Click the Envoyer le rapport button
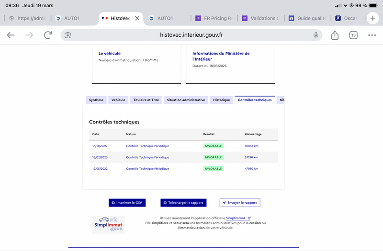This screenshot has height=251, width=383. [240, 203]
